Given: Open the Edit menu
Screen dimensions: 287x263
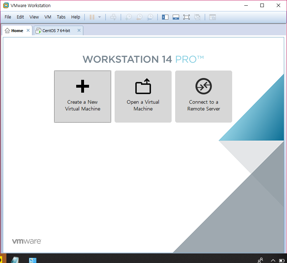Looking at the screenshot, I should pos(20,17).
